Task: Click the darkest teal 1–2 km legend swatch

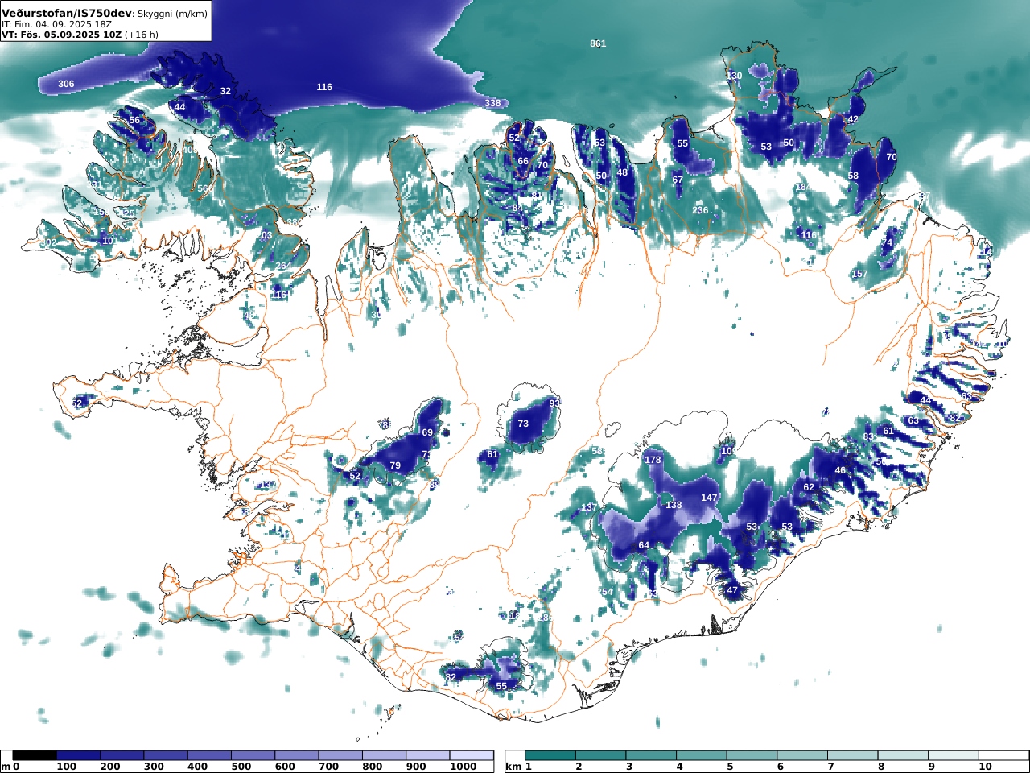Action: (550, 755)
